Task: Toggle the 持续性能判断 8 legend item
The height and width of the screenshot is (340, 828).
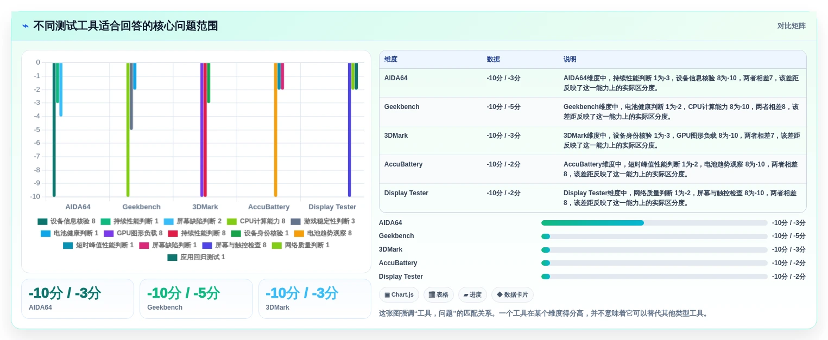Action: [x=197, y=233]
